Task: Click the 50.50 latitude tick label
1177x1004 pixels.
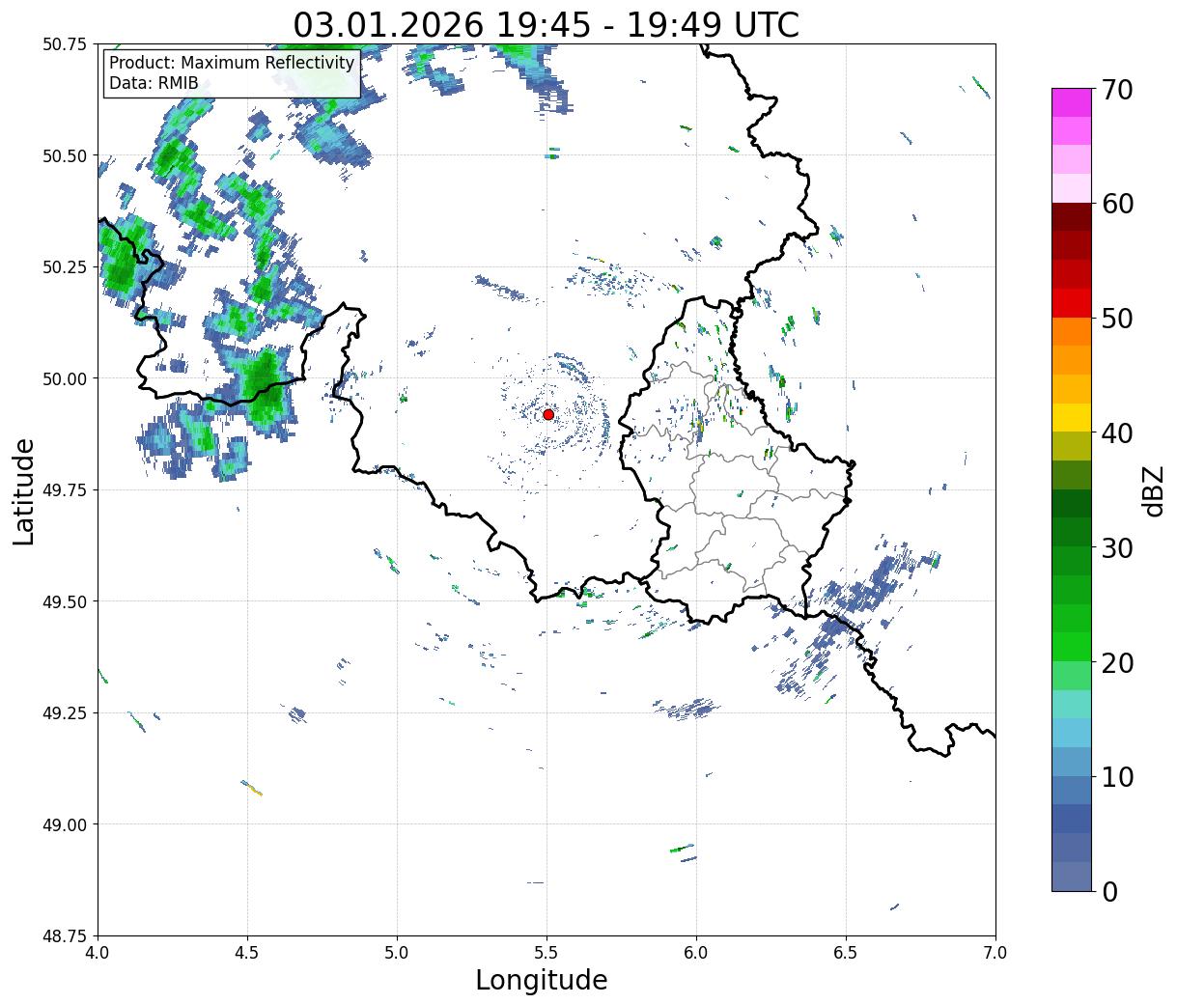Action: tap(65, 155)
